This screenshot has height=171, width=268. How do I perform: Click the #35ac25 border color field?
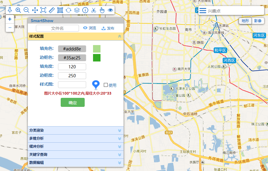point(72,58)
